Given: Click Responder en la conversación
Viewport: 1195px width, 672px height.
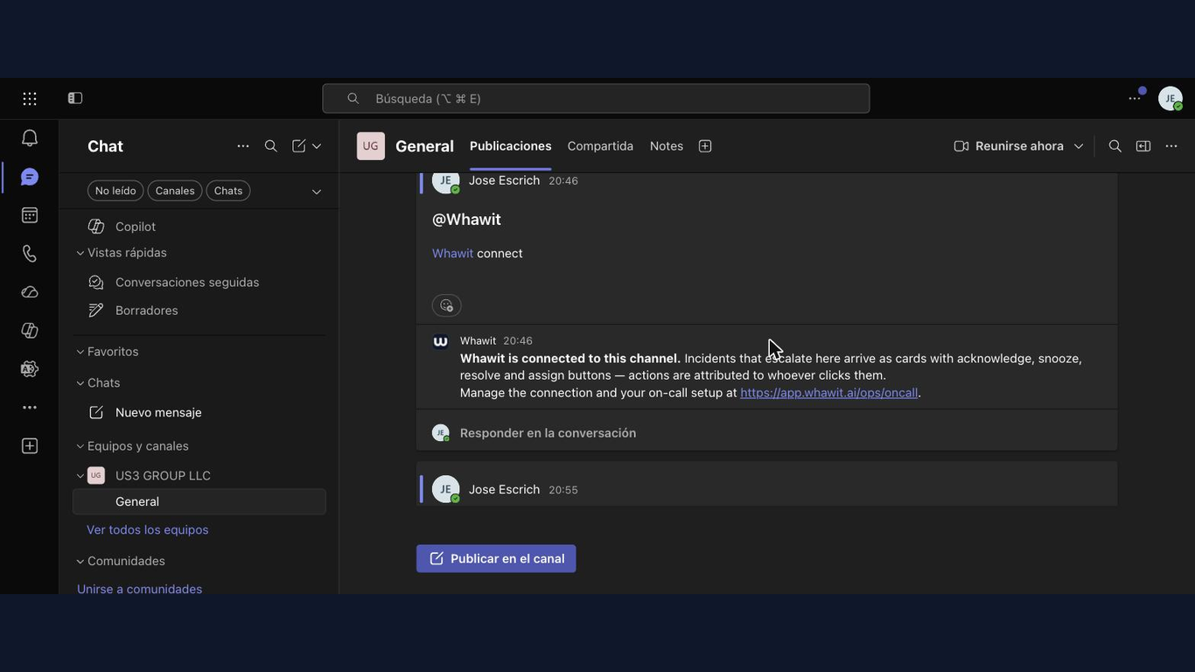Looking at the screenshot, I should pyautogui.click(x=548, y=433).
